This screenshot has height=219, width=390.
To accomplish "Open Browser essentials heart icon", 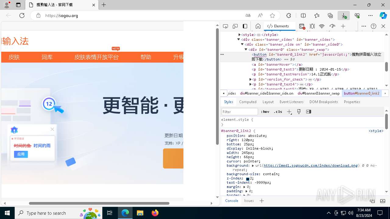I will click(357, 16).
